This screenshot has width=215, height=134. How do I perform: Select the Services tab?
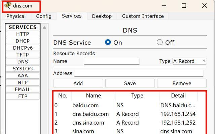72,16
